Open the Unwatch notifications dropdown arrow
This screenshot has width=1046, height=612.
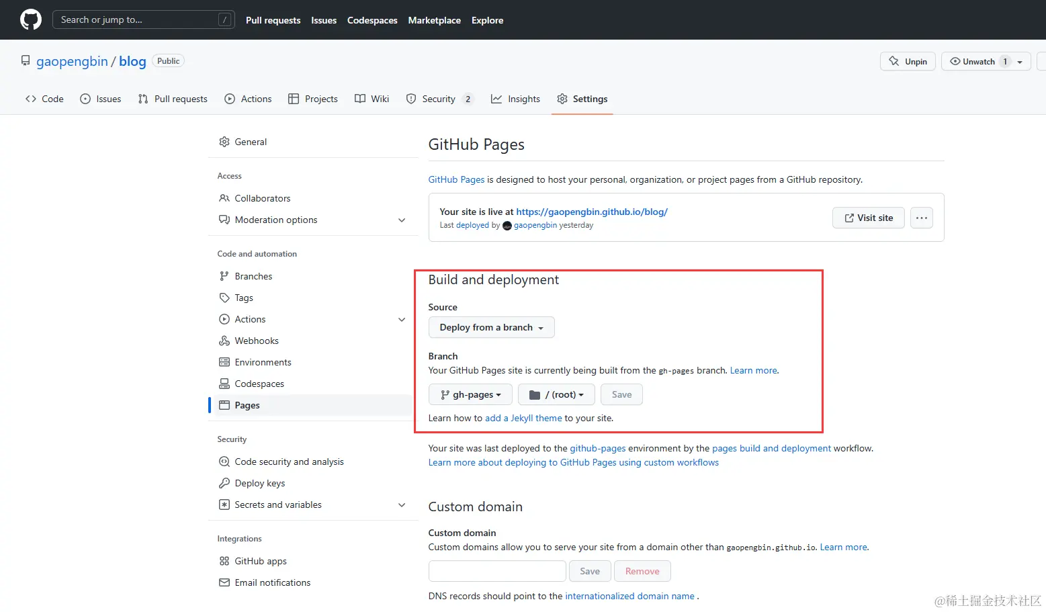click(x=1020, y=62)
